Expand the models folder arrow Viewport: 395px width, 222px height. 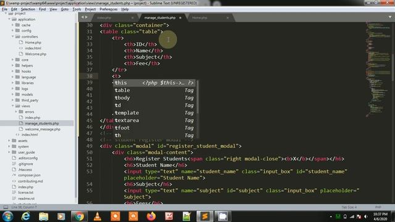pyautogui.click(x=12, y=94)
